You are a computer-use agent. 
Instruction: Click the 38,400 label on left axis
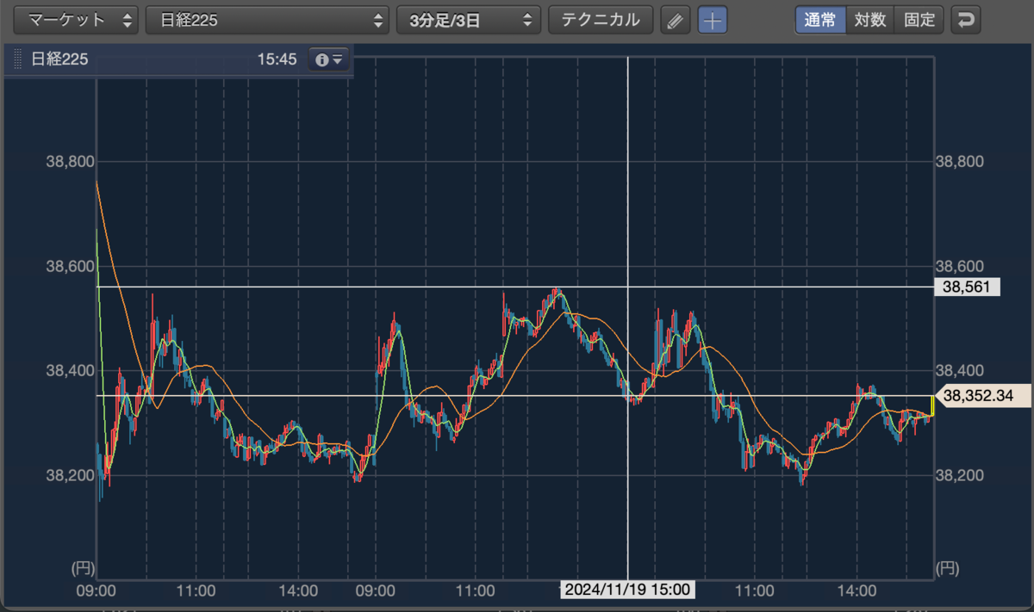[x=69, y=370]
